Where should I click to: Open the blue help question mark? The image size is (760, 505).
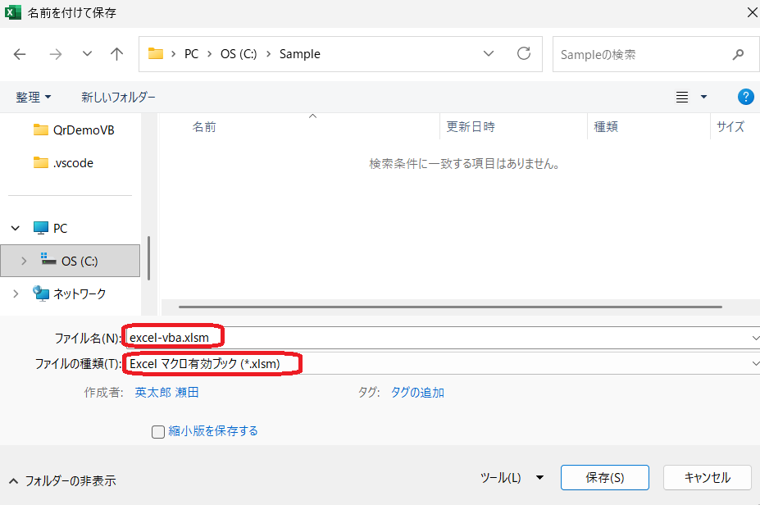tap(745, 96)
